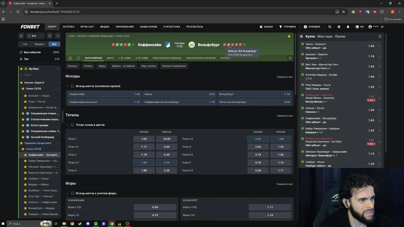Open notifications bell icon
This screenshot has width=404, height=227.
348,27
